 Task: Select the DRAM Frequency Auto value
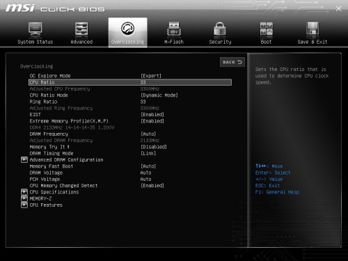pyautogui.click(x=148, y=134)
